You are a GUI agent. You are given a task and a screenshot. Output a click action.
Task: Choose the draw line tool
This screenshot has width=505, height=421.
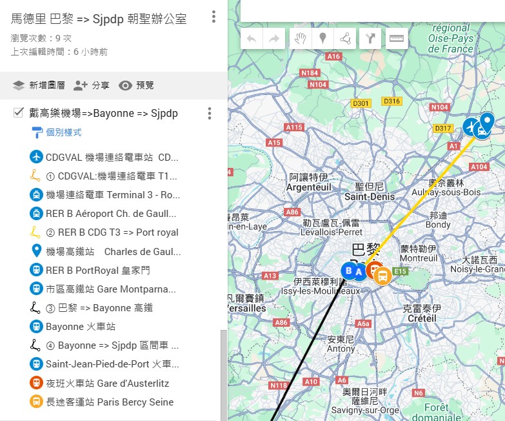tap(346, 39)
